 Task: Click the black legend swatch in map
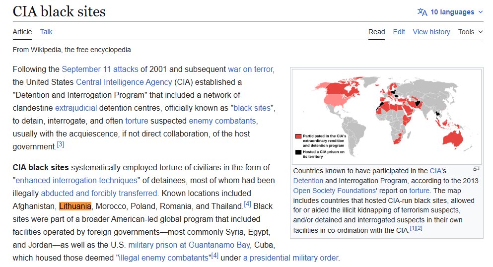click(298, 152)
